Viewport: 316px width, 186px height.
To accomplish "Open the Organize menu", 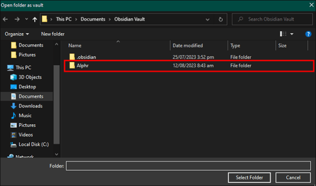I will [x=17, y=34].
